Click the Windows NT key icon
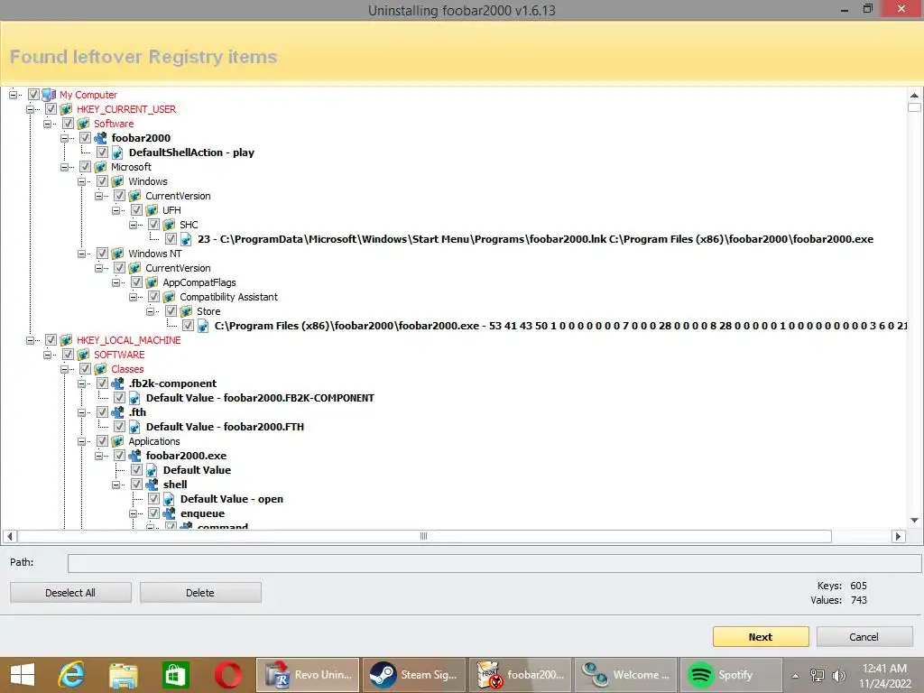The width and height of the screenshot is (924, 693). [118, 254]
